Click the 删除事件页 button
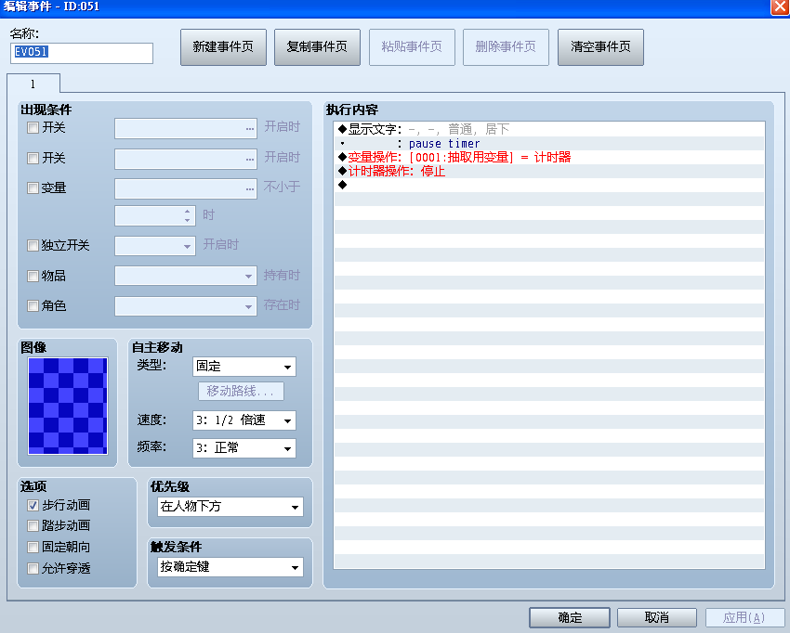 [506, 47]
